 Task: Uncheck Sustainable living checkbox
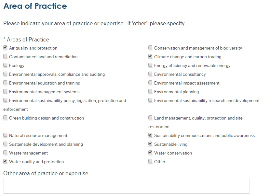click(x=150, y=144)
